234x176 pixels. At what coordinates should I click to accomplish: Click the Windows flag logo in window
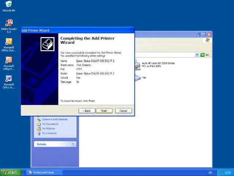[x=208, y=40]
